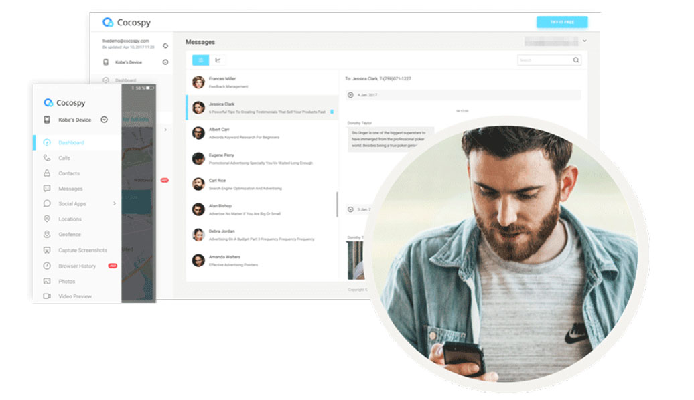This screenshot has height=400, width=694.
Task: Click the blue phone indicator on Jessica Clark's row
Action: 332,112
